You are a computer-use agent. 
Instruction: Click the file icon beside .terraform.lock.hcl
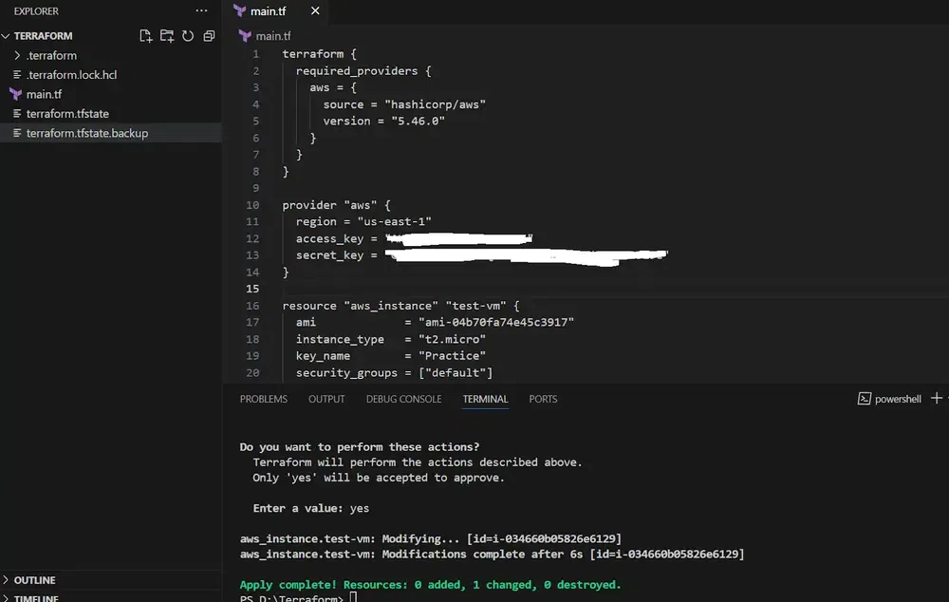tap(17, 74)
